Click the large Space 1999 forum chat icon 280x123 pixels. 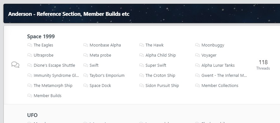point(15,65)
